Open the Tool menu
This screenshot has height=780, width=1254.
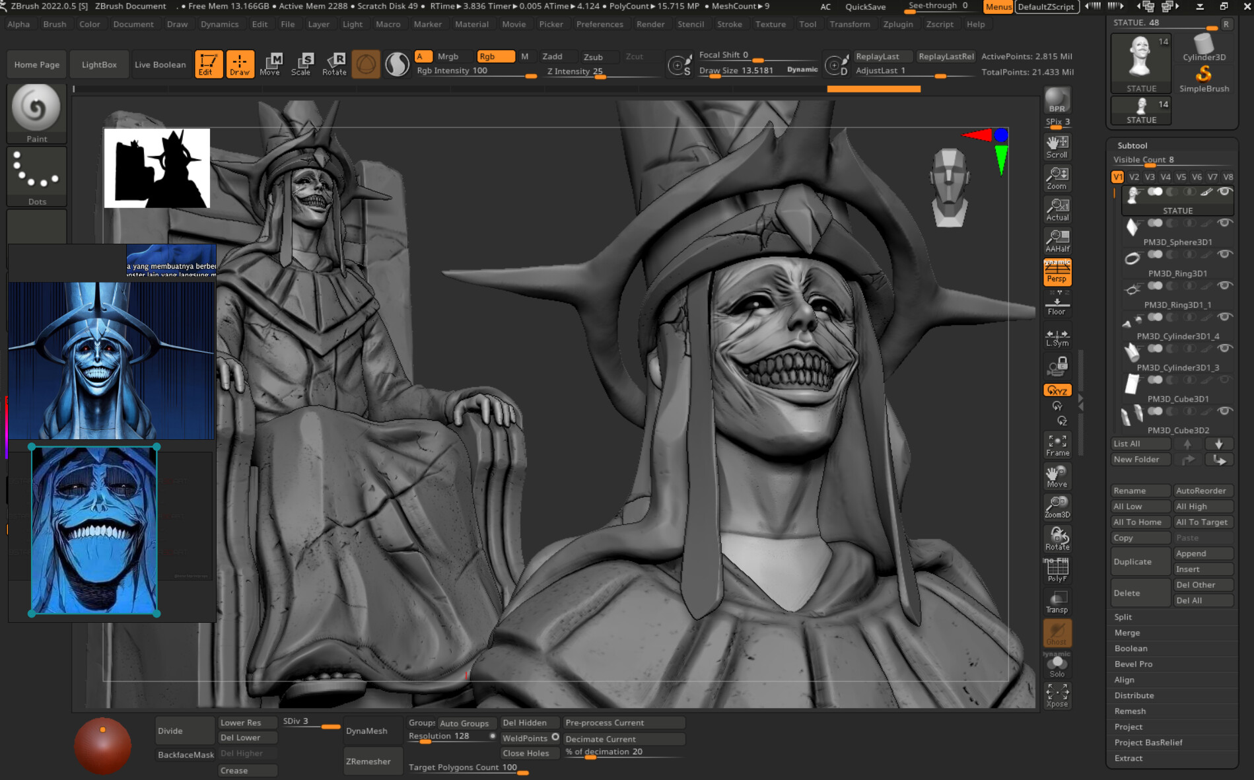807,24
